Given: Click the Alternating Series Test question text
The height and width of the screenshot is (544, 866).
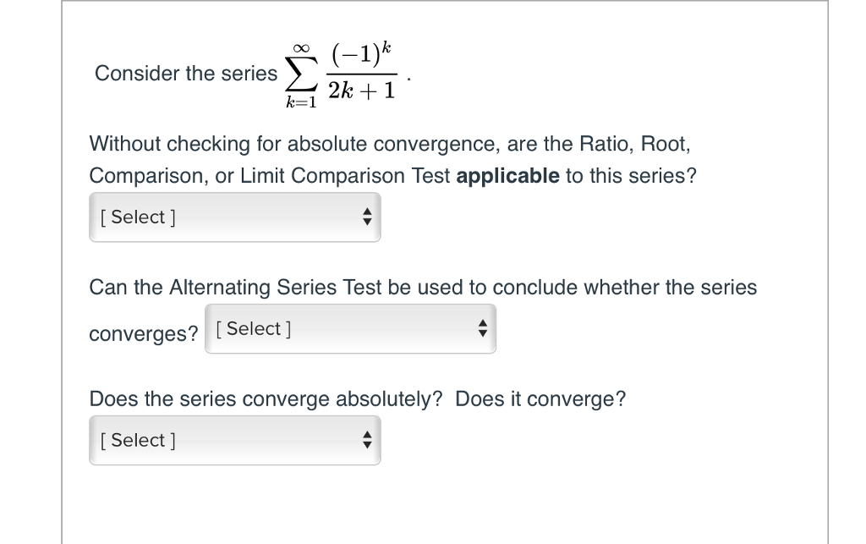Looking at the screenshot, I should tap(423, 288).
